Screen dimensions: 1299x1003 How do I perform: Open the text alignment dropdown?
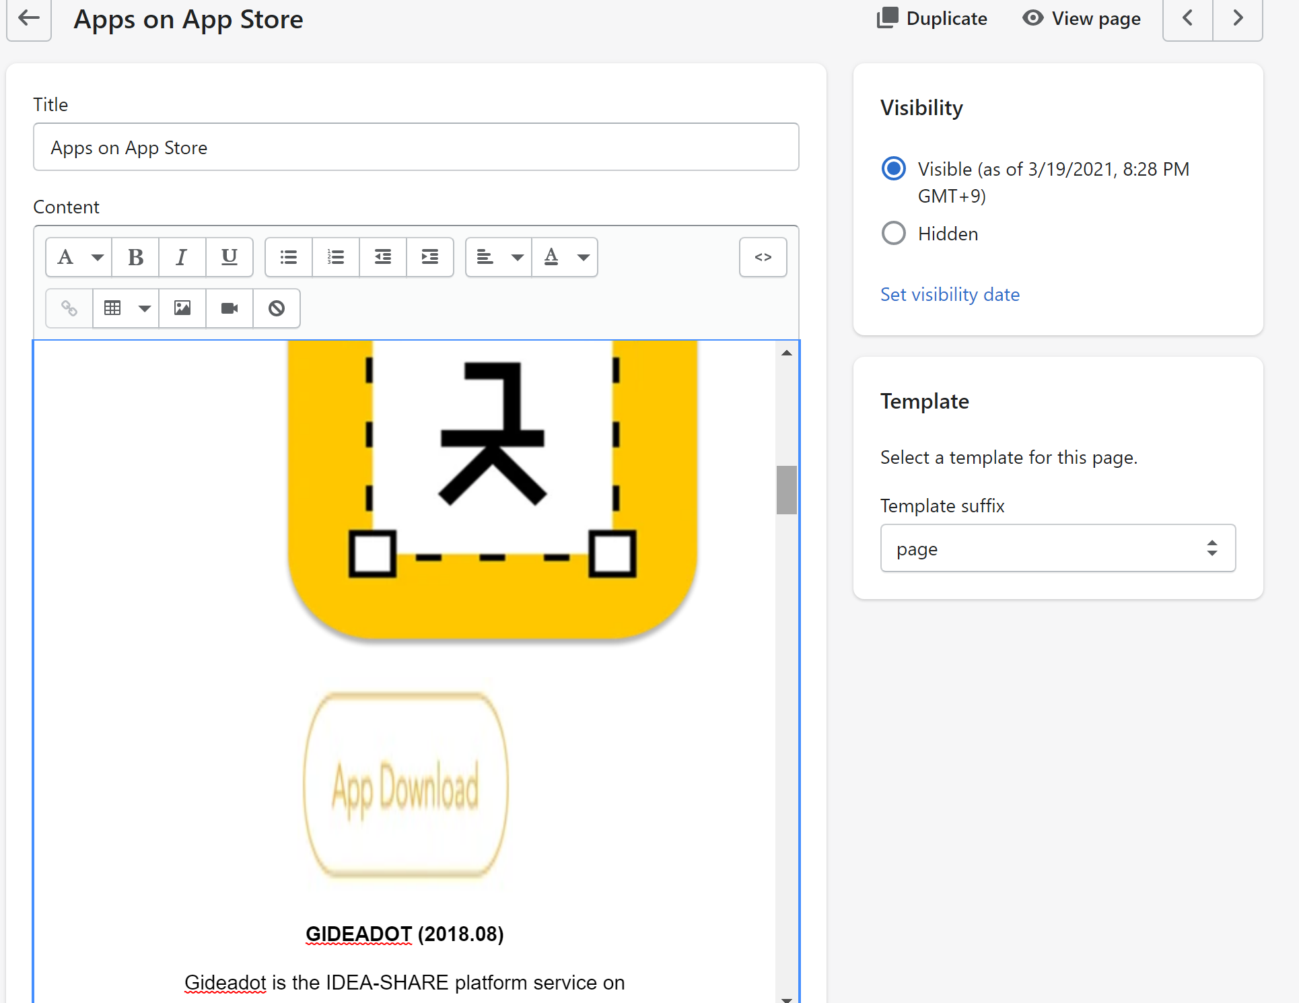pyautogui.click(x=499, y=257)
